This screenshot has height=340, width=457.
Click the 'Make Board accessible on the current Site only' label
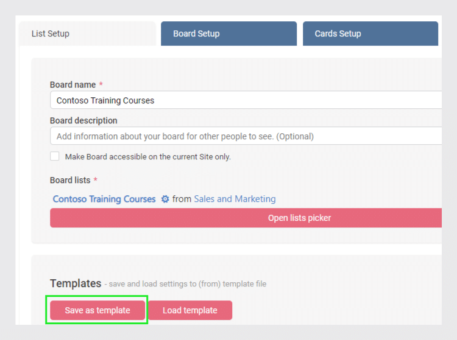coord(148,157)
